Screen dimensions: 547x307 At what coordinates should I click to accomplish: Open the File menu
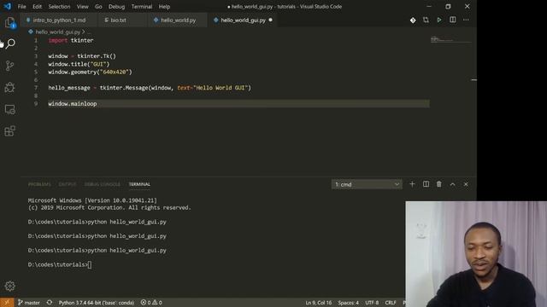click(x=21, y=6)
